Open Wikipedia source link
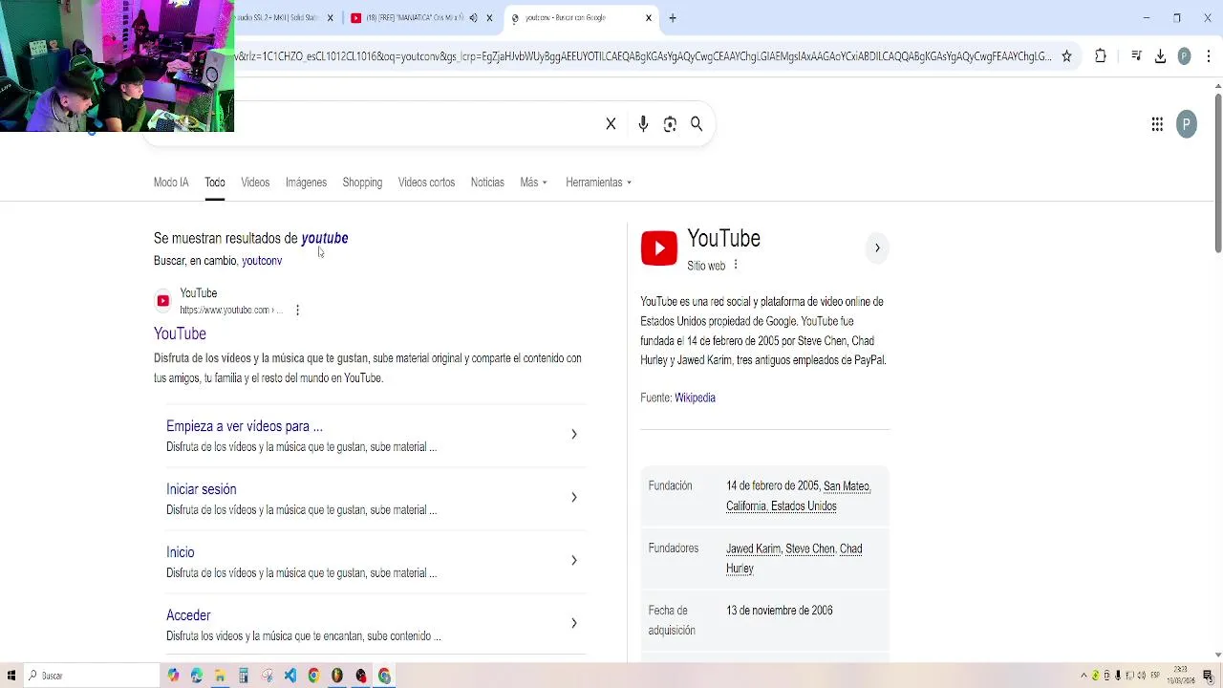This screenshot has width=1223, height=688. [x=695, y=398]
